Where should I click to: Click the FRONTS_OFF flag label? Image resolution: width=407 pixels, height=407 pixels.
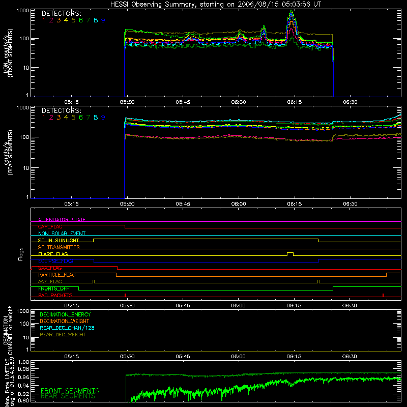click(x=53, y=288)
